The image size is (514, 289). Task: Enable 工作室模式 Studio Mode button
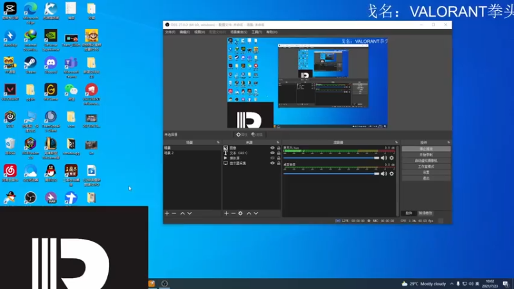(x=426, y=166)
